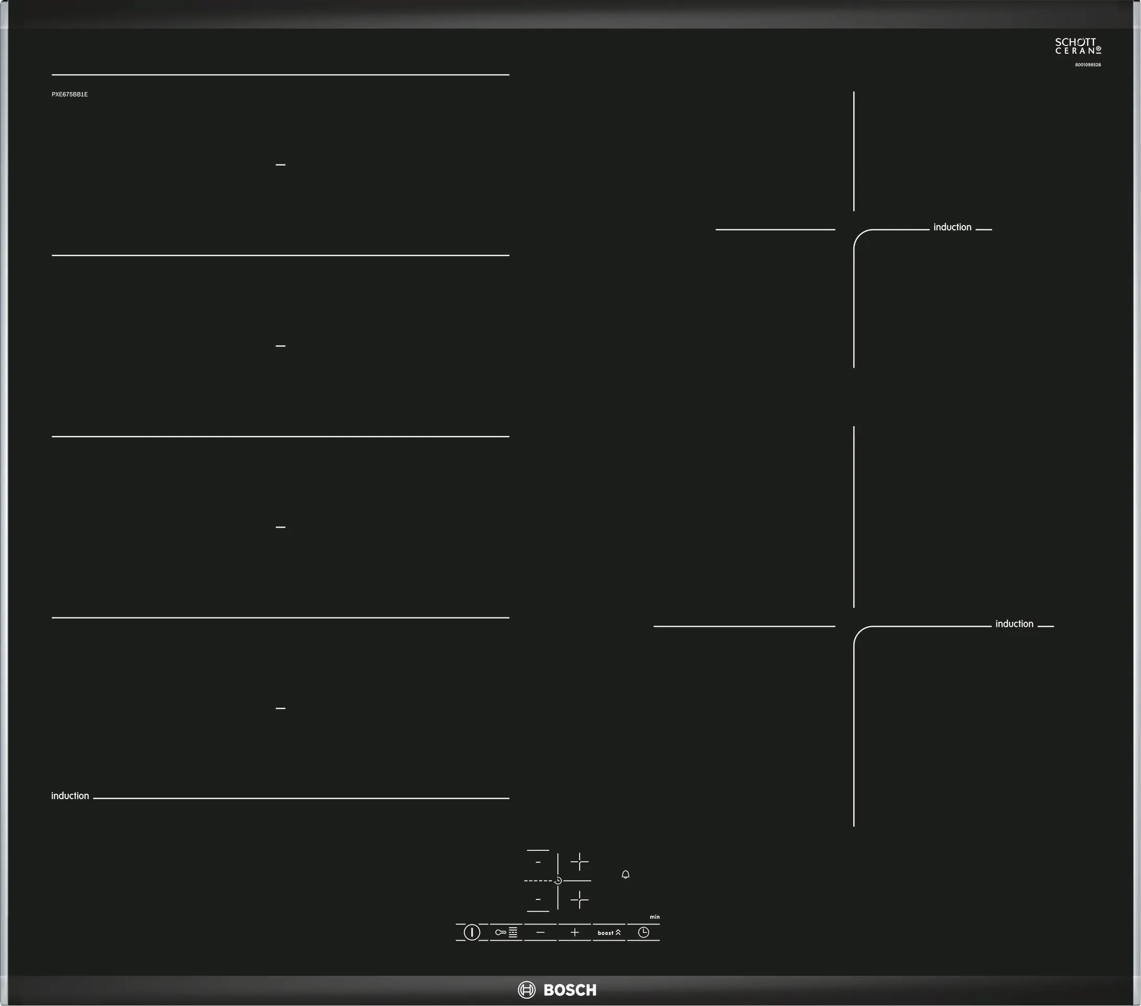Select the rear left flex zone indicator
The width and height of the screenshot is (1141, 1006).
(538, 862)
